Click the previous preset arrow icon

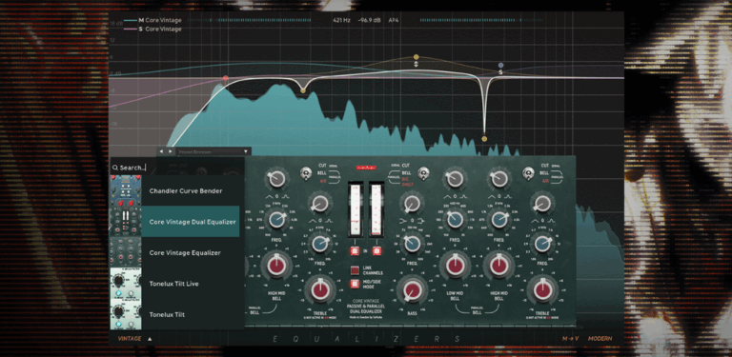click(x=161, y=151)
